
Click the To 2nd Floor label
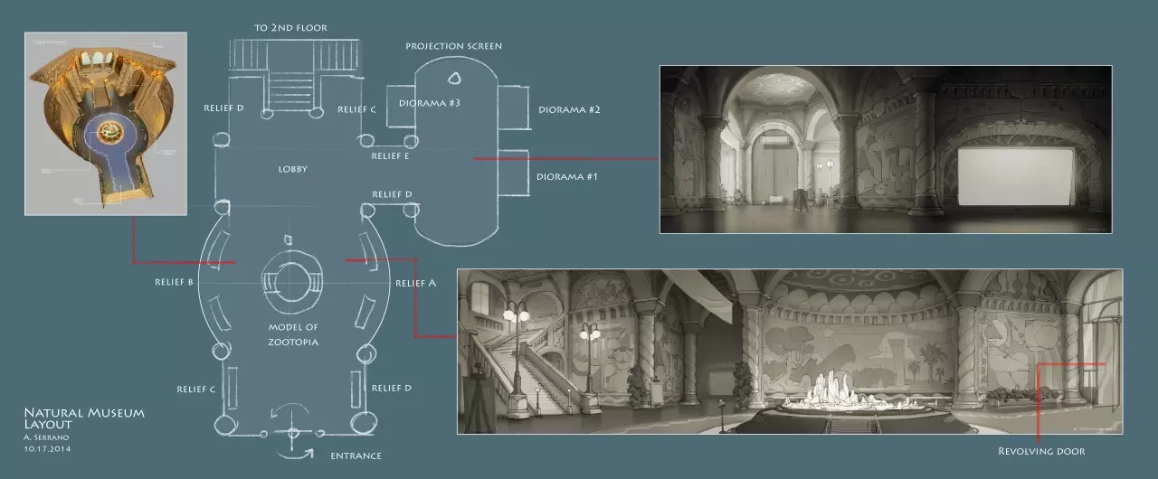(290, 28)
